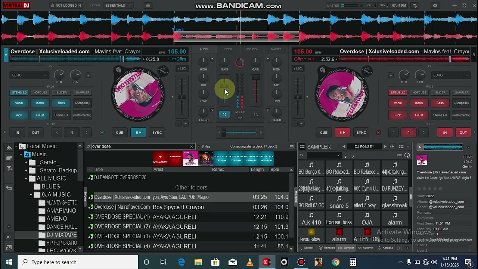
Task: Switch deck A pads to SLICER
Action: click(62, 93)
